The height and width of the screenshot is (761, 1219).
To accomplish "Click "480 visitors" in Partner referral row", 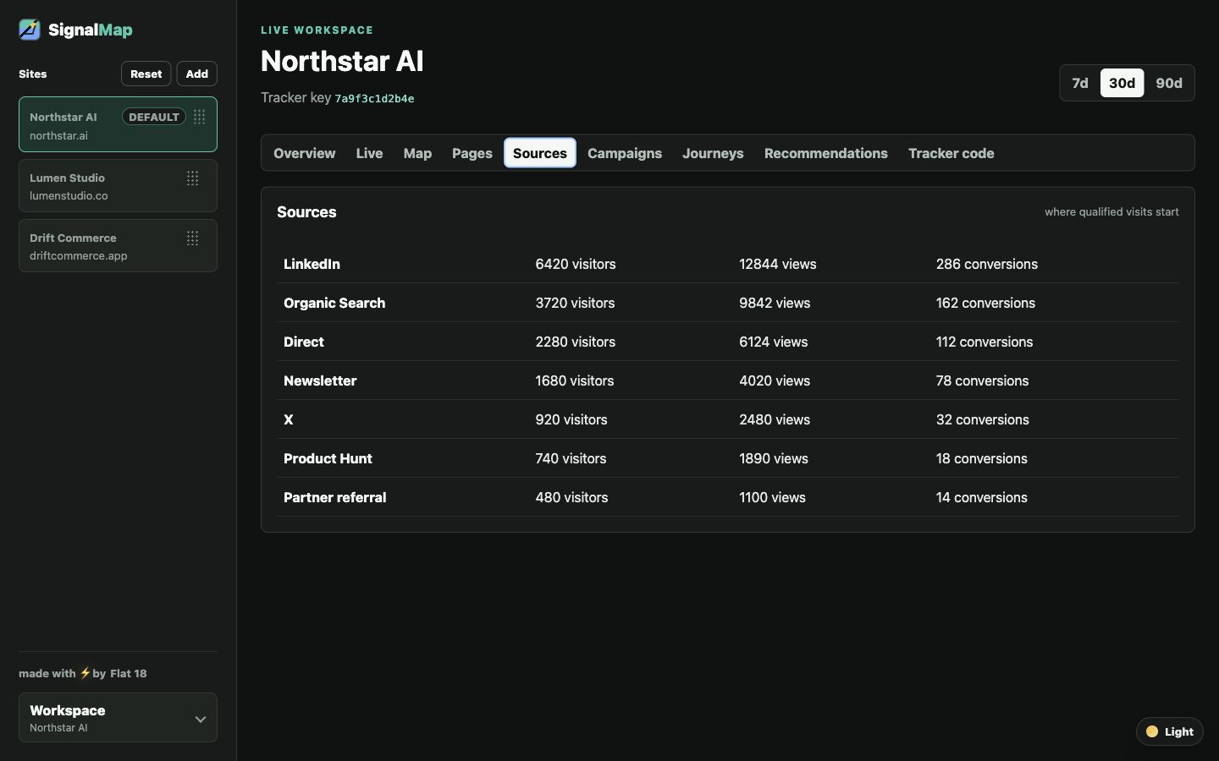I will tap(571, 497).
